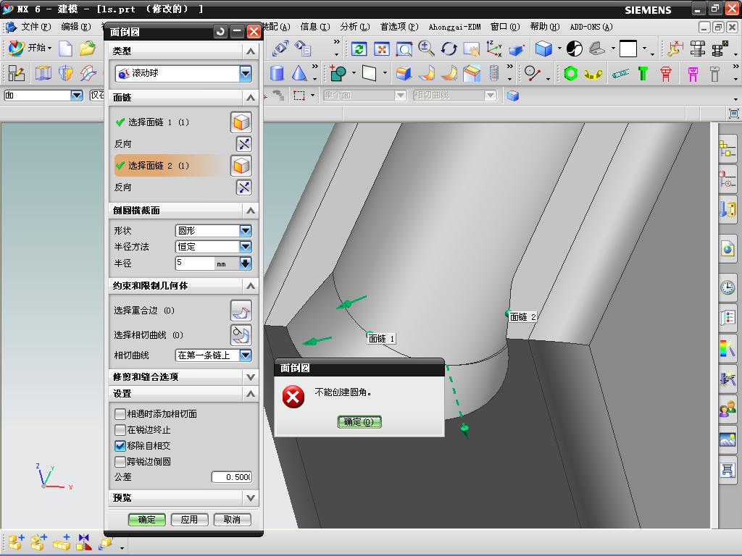Open the 编辑(E) menu
This screenshot has width=742, height=556.
click(x=75, y=27)
